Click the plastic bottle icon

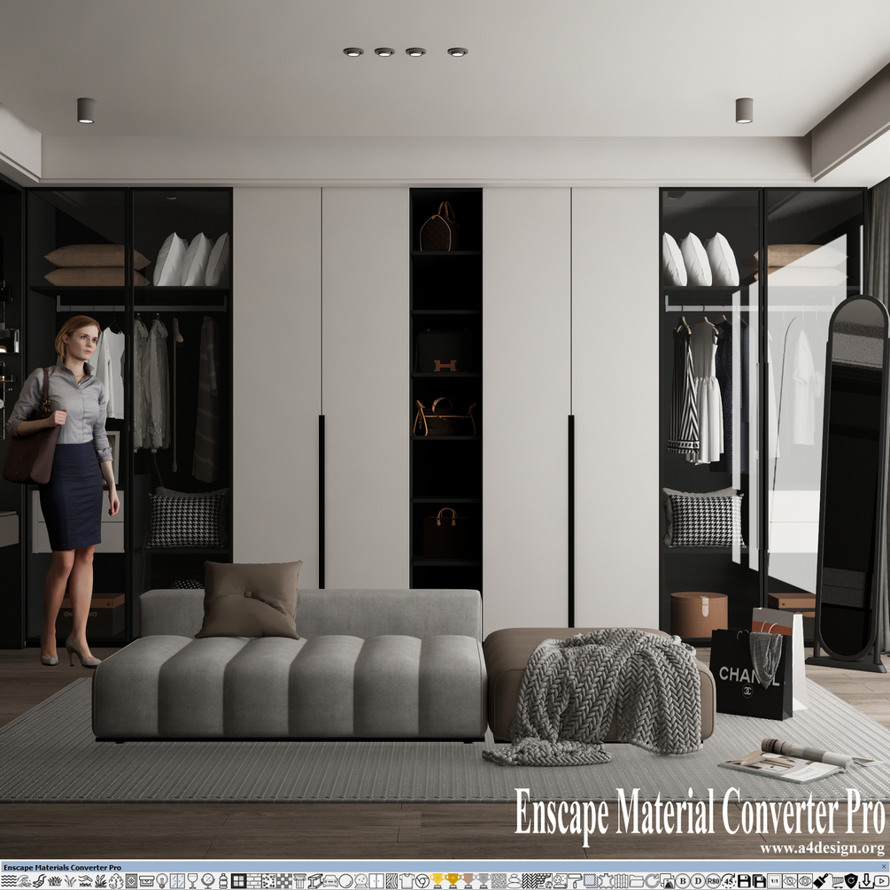(x=223, y=881)
